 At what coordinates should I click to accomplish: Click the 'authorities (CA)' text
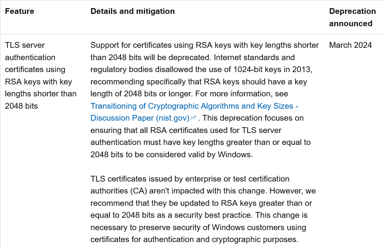pos(119,191)
